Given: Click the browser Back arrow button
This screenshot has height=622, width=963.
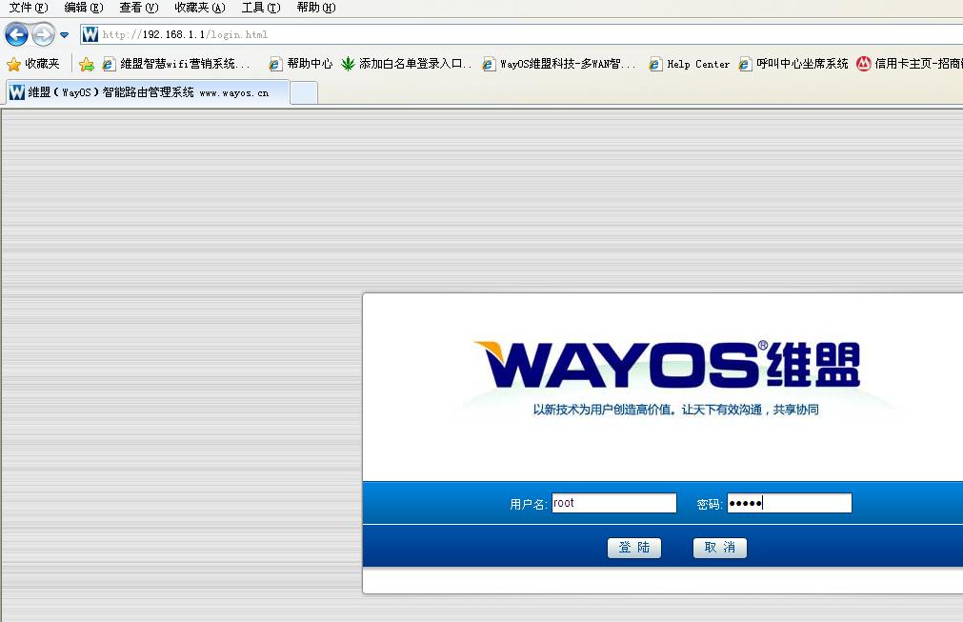Looking at the screenshot, I should [16, 35].
